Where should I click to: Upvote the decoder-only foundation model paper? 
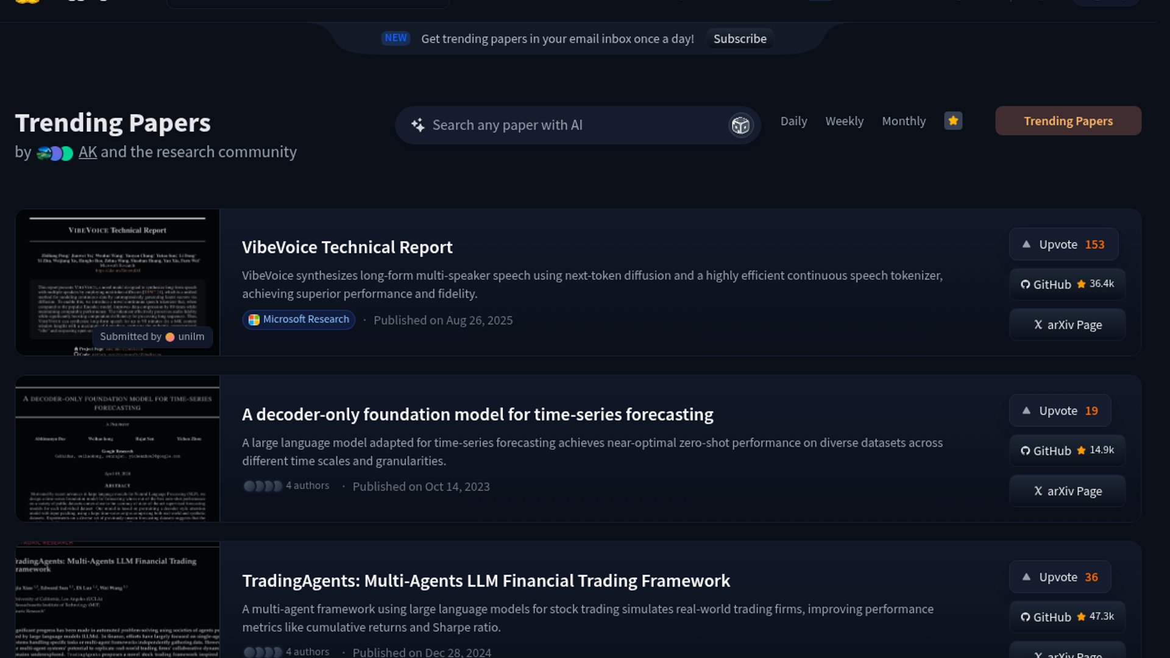(1060, 411)
